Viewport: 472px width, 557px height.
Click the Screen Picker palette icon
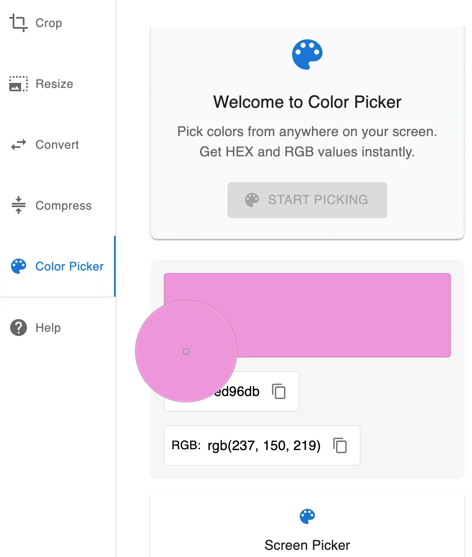pos(307,516)
